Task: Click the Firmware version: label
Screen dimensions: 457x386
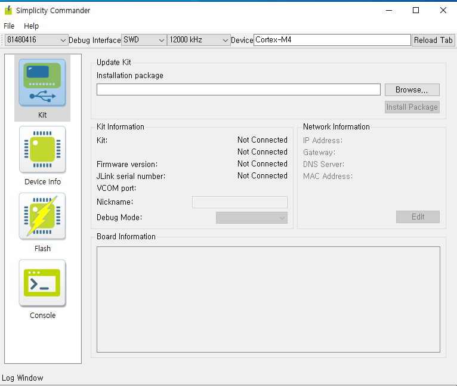Action: pos(127,165)
